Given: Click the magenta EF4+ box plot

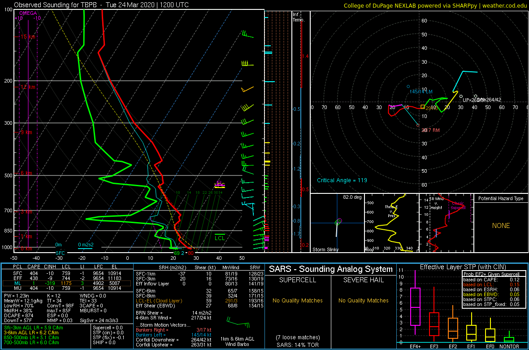Looking at the screenshot, I should (x=415, y=303).
